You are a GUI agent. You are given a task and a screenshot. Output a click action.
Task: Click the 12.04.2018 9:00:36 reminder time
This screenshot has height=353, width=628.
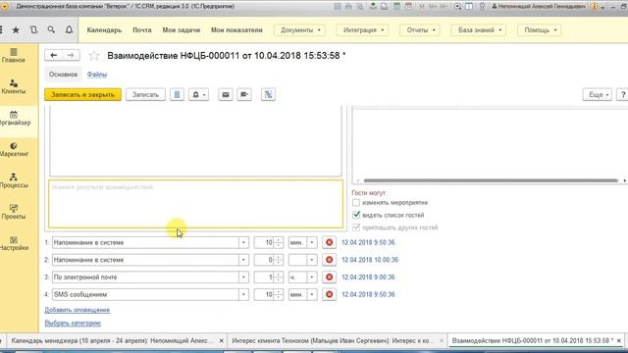(368, 277)
